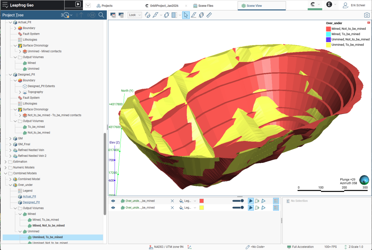Click the draw-on-plane disabled tool
The image size is (372, 250).
pyautogui.click(x=201, y=15)
